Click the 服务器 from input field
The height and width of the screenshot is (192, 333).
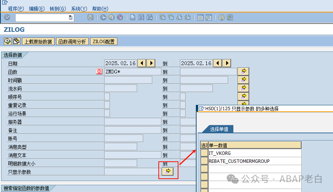[x=133, y=122]
